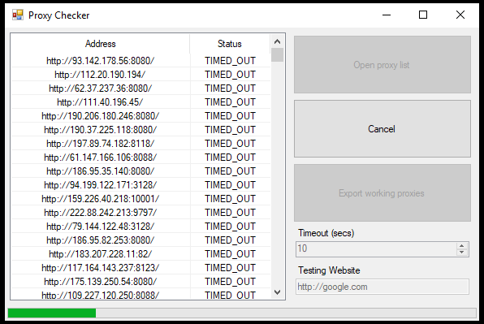Select row http://175.139.250.54:8080/
Image resolution: width=484 pixels, height=324 pixels.
point(140,282)
